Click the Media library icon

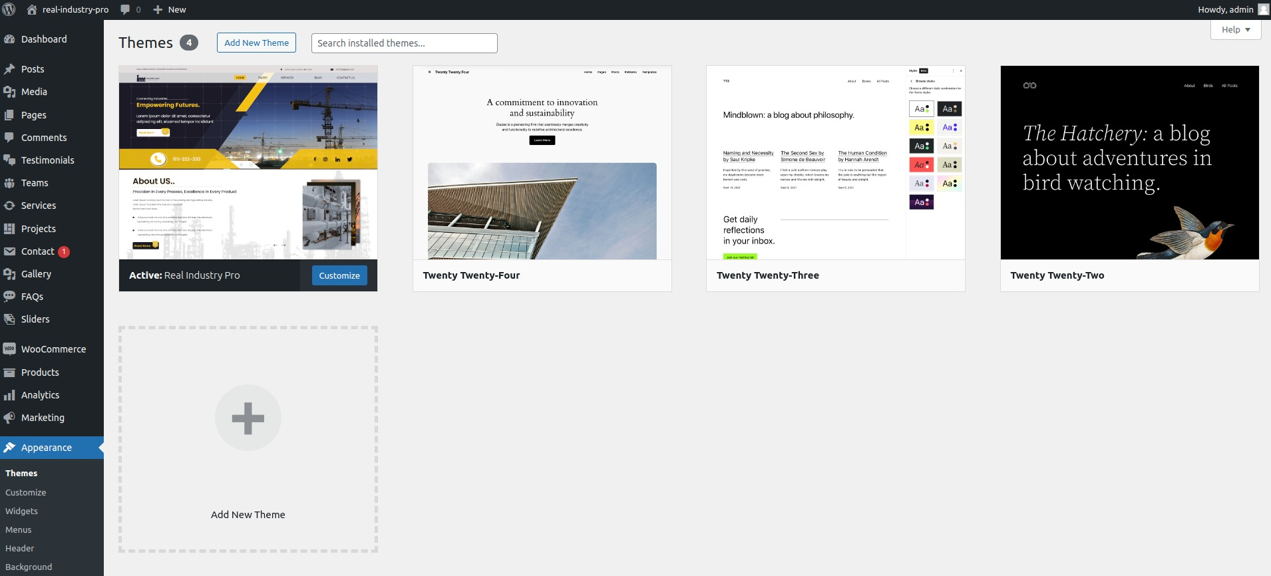pos(9,92)
